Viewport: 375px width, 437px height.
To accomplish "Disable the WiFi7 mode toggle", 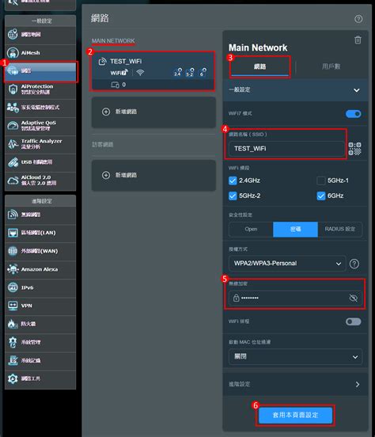I will (354, 114).
